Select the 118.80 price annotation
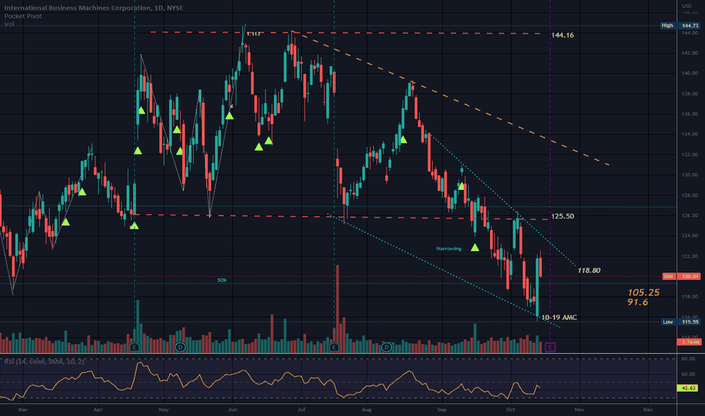705x416 pixels. [x=589, y=270]
